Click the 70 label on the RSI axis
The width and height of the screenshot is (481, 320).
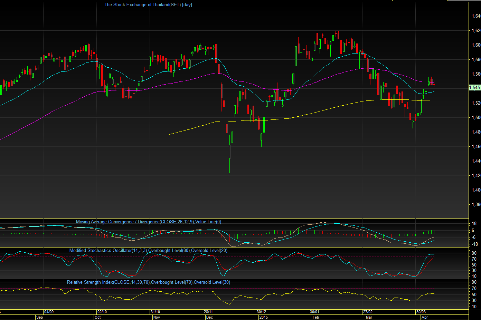coord(474,289)
